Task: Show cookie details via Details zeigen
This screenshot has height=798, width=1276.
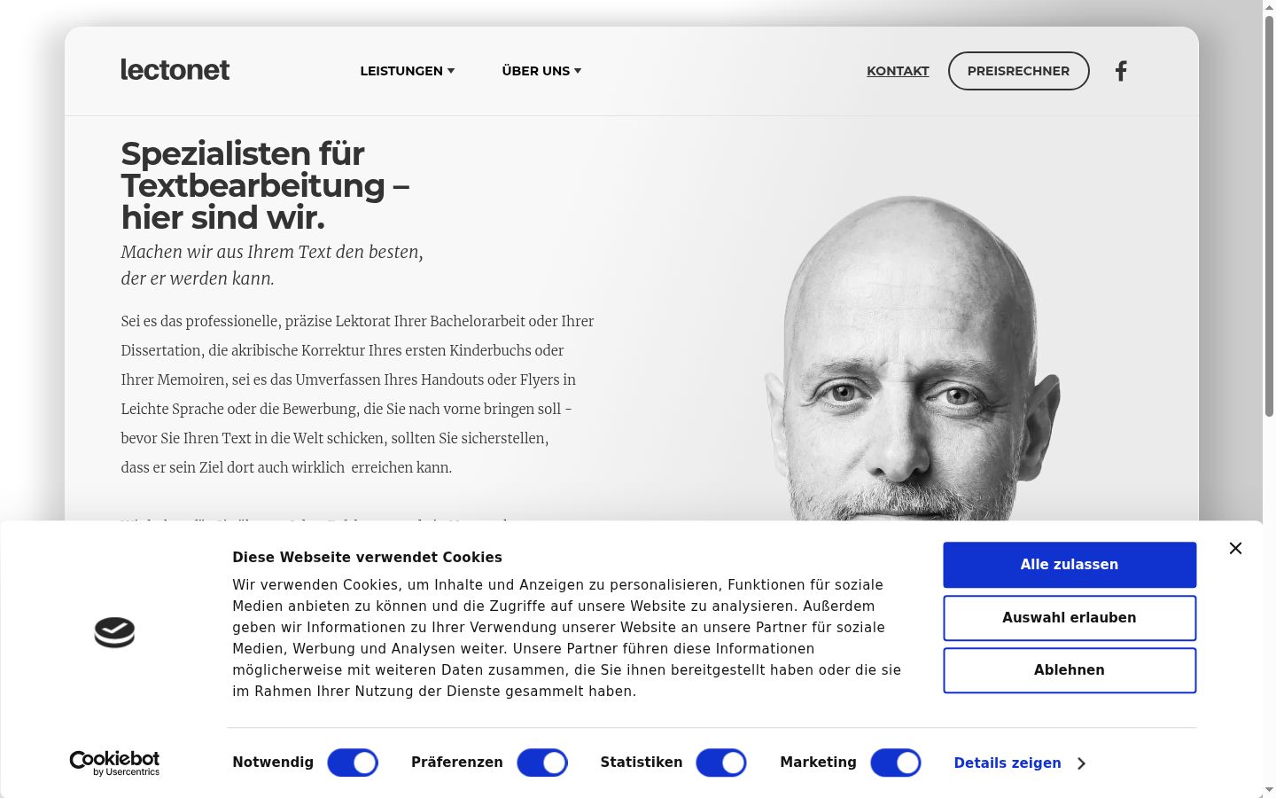Action: point(1019,763)
